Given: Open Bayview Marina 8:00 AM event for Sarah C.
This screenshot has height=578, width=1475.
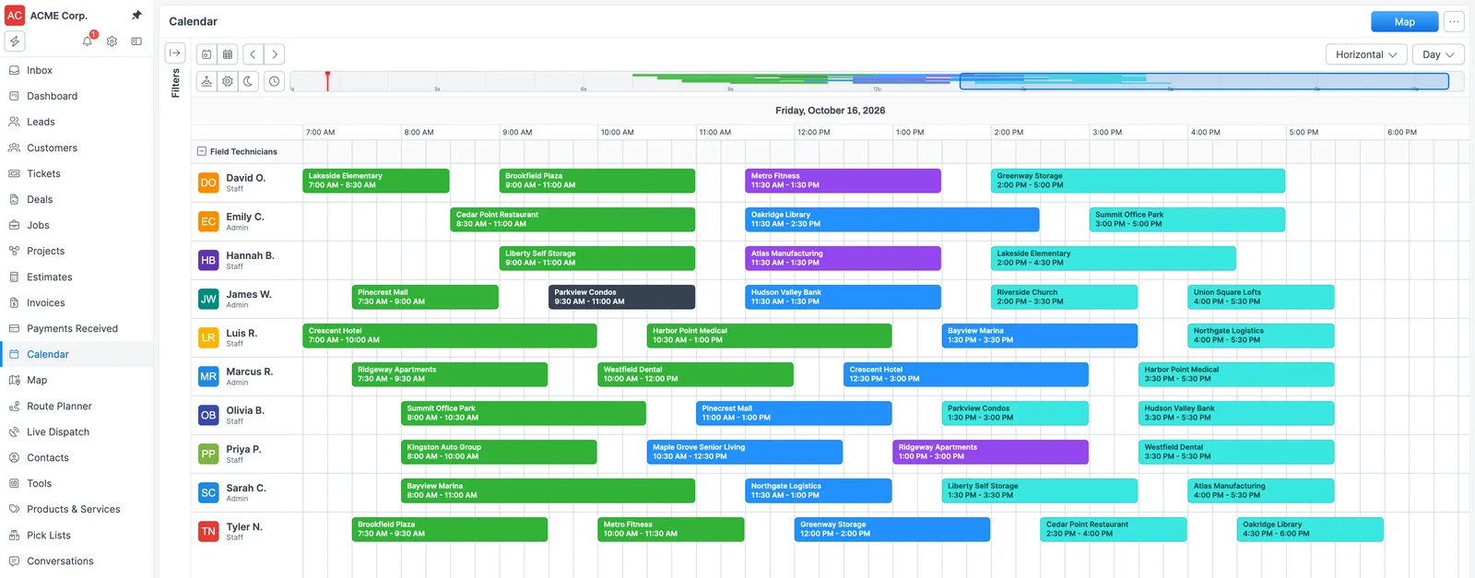Looking at the screenshot, I should [549, 490].
